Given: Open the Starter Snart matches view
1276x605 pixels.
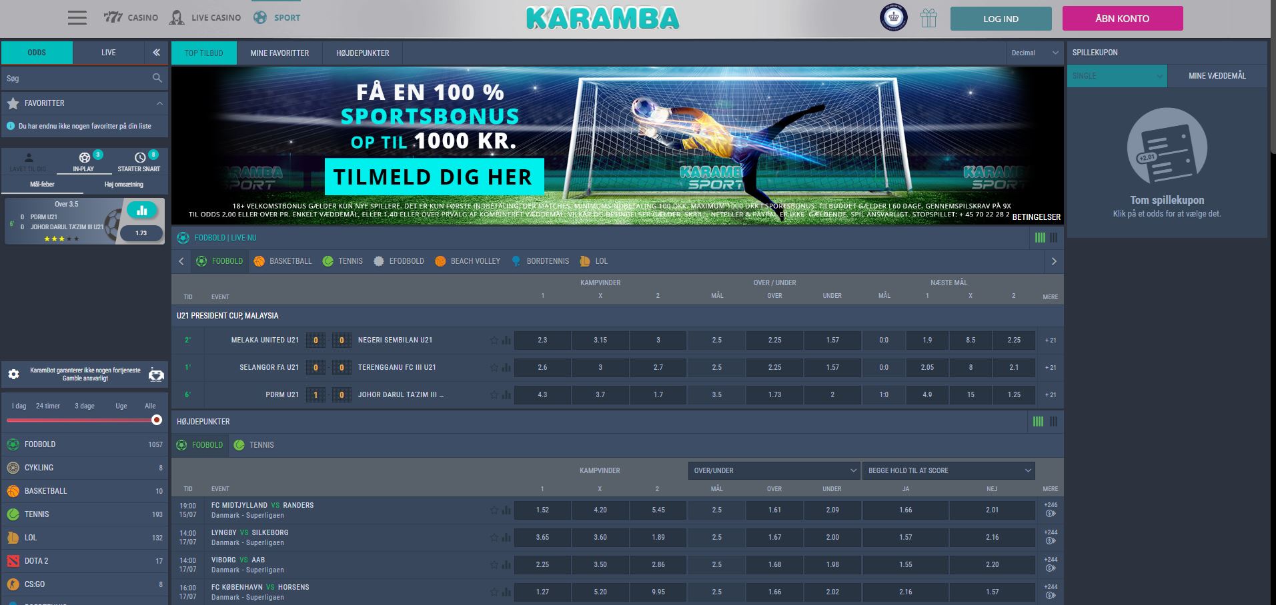Looking at the screenshot, I should coord(139,162).
